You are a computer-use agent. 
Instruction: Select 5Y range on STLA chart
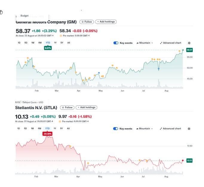[x=62, y=128]
